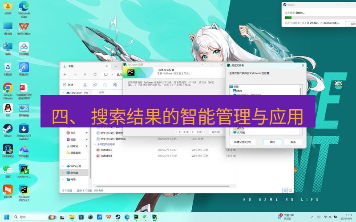The width and height of the screenshot is (356, 222).
Task: Open WPS Office from the taskbar
Action: (x=109, y=217)
